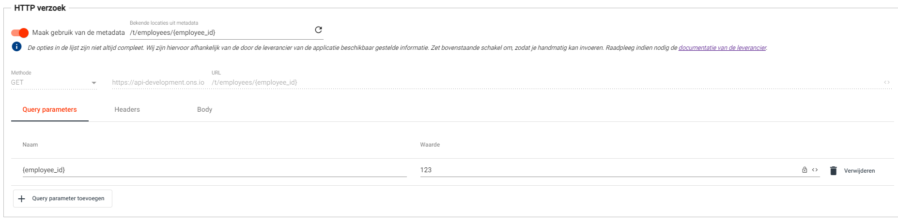Open the 'documentatie van de leverancier' link
898x223 pixels.
[722, 48]
